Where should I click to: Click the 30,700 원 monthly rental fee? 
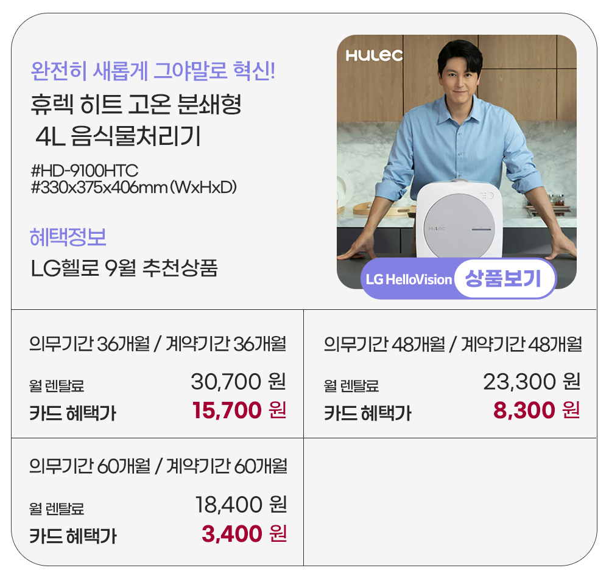[238, 382]
